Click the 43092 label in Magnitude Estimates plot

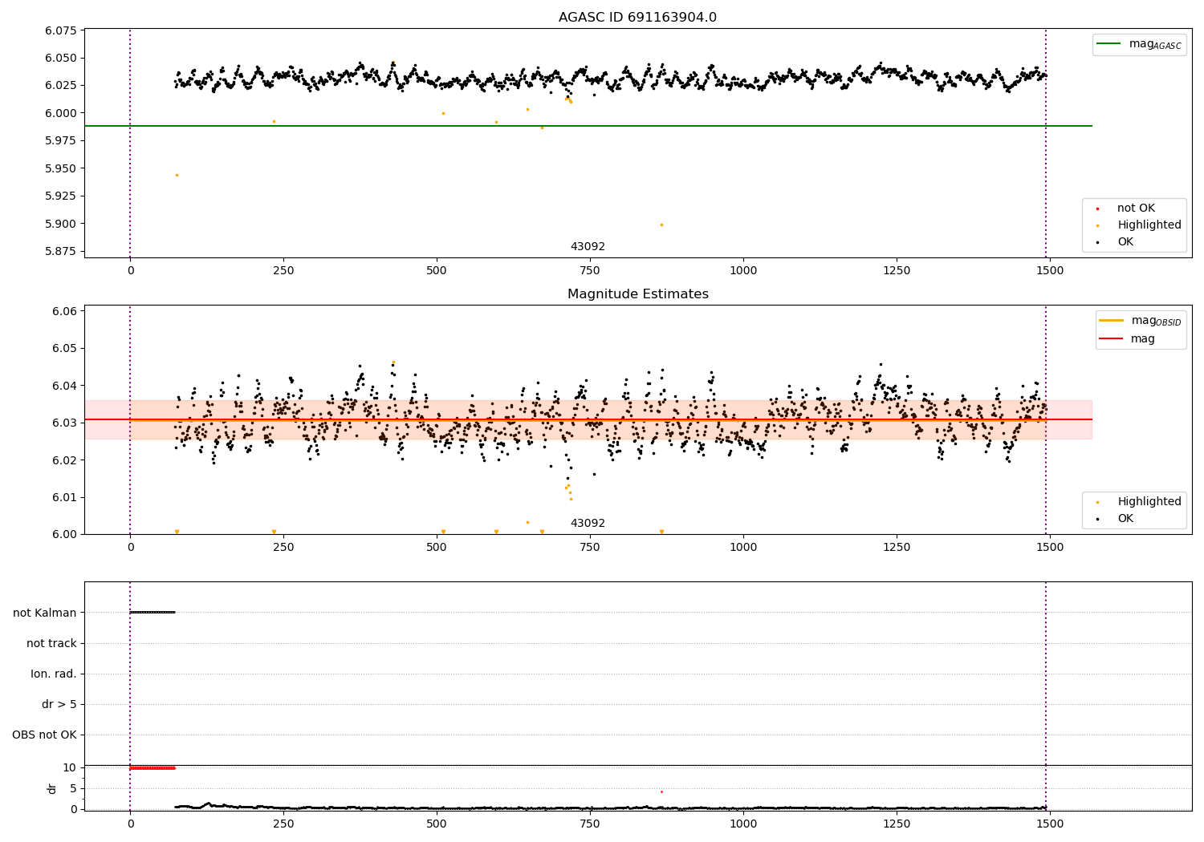[x=588, y=524]
